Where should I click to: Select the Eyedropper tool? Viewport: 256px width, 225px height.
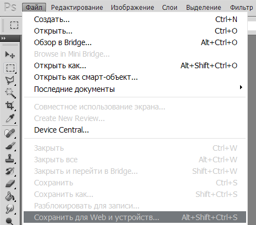10,118
